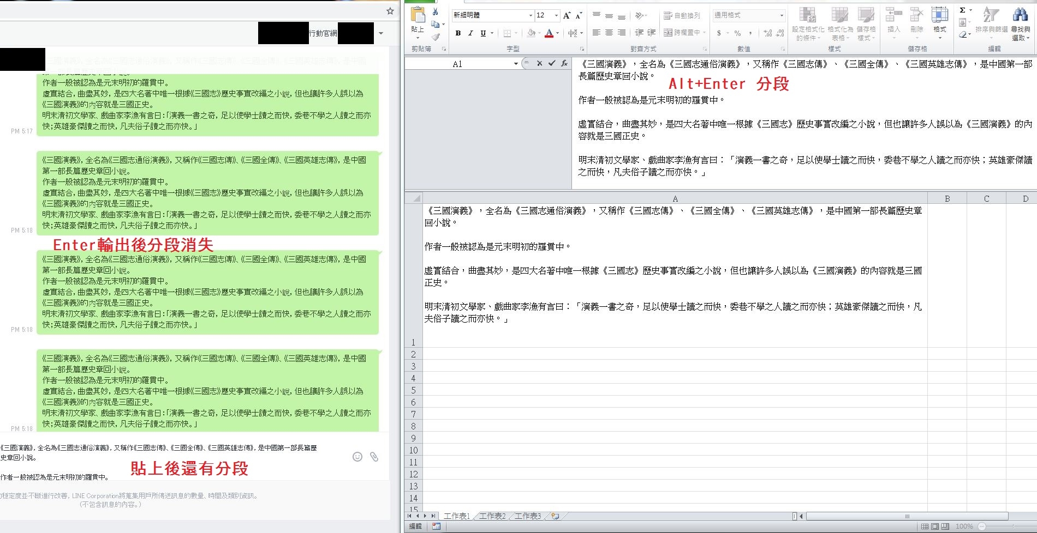
Task: Open 尋找與選取 find and select binoculars
Action: (1021, 24)
